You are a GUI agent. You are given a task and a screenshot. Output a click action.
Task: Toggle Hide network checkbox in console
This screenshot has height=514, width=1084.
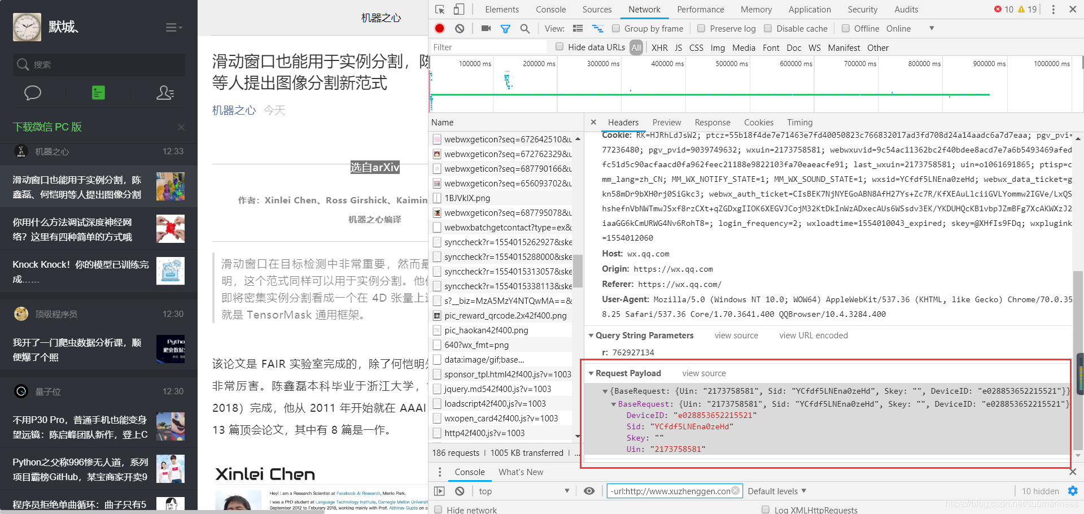pos(438,509)
